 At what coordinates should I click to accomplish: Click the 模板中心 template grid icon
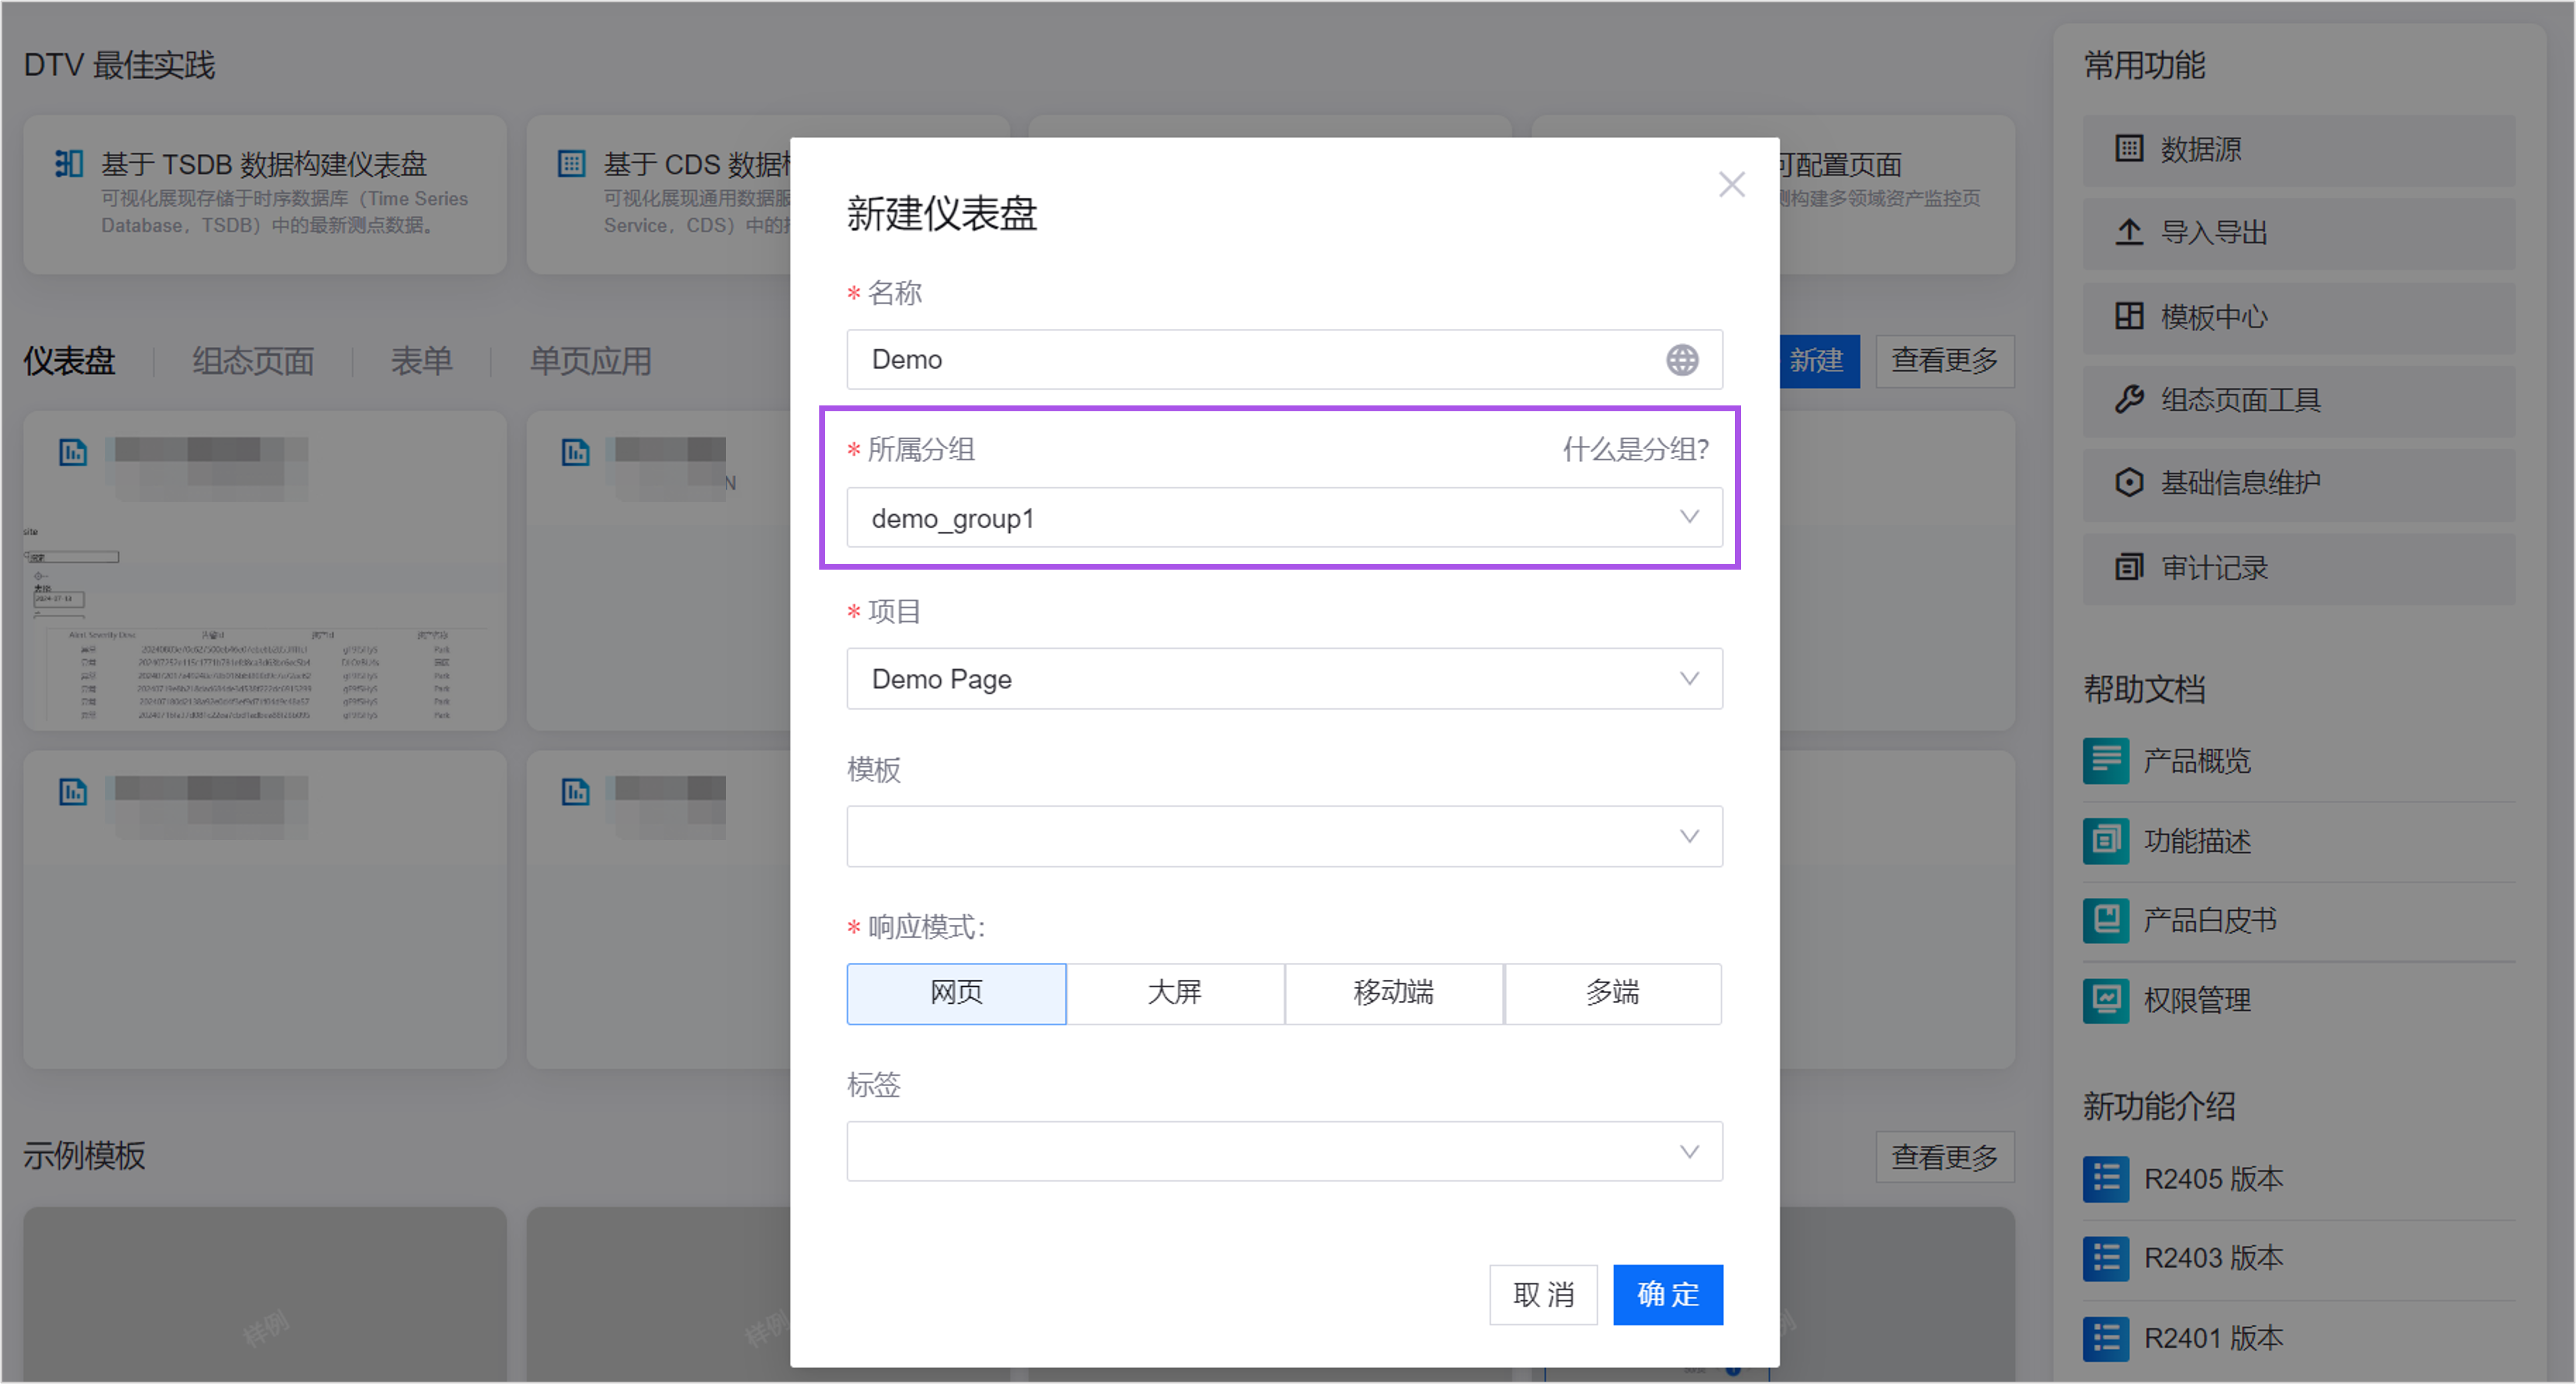(2129, 316)
